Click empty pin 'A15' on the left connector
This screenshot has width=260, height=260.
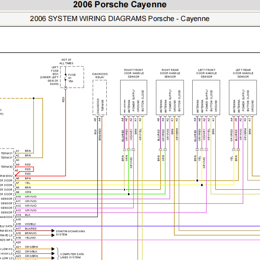click(x=18, y=220)
